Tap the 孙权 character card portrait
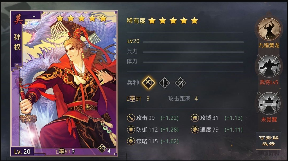The image size is (288, 161). pos(64,84)
